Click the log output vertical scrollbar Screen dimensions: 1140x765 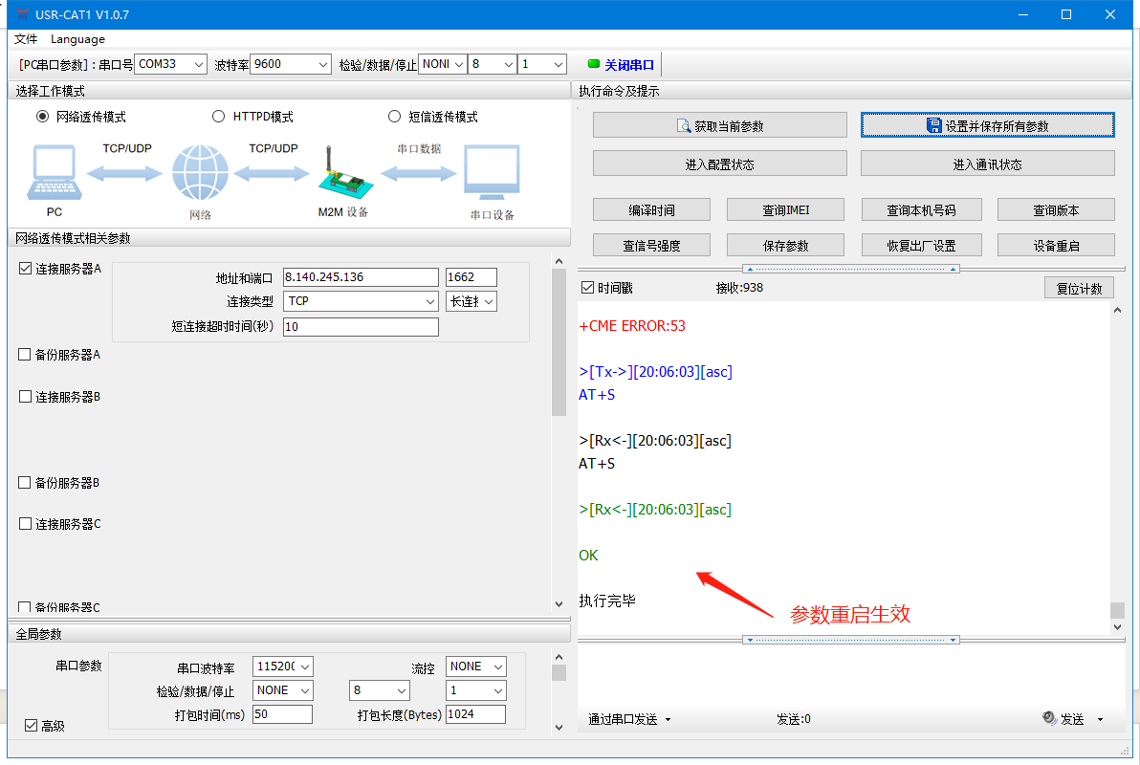[x=1117, y=469]
